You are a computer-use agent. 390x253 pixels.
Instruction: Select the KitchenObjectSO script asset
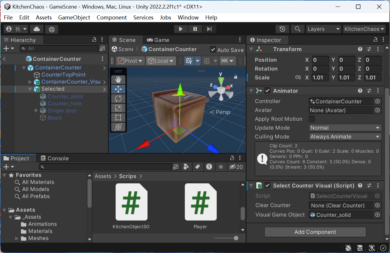coord(131,206)
